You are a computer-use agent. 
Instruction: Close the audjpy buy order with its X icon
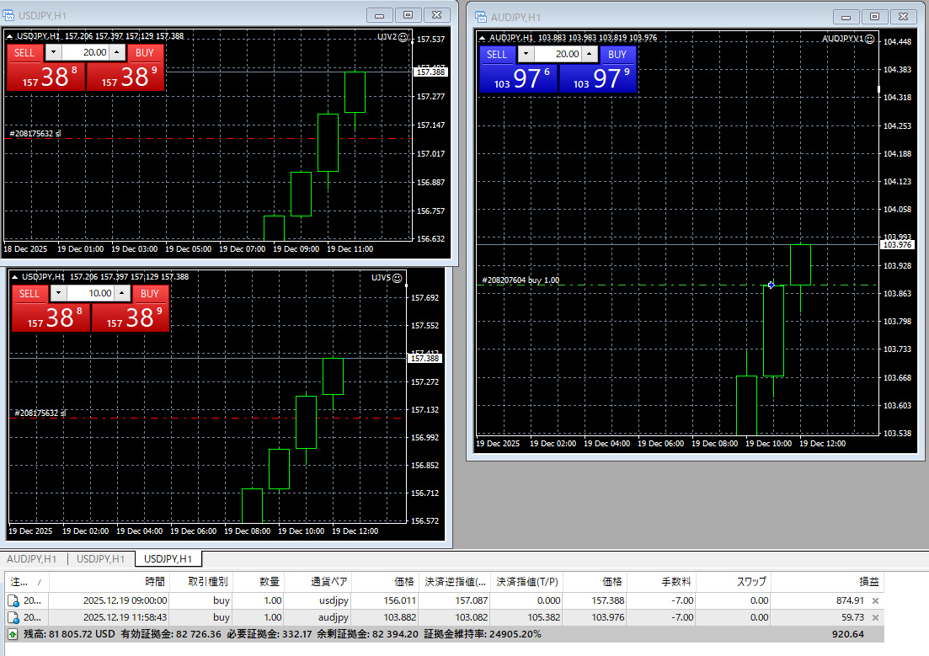coord(875,617)
